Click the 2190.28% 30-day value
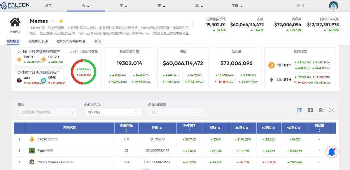The image size is (350, 170). click(243, 139)
